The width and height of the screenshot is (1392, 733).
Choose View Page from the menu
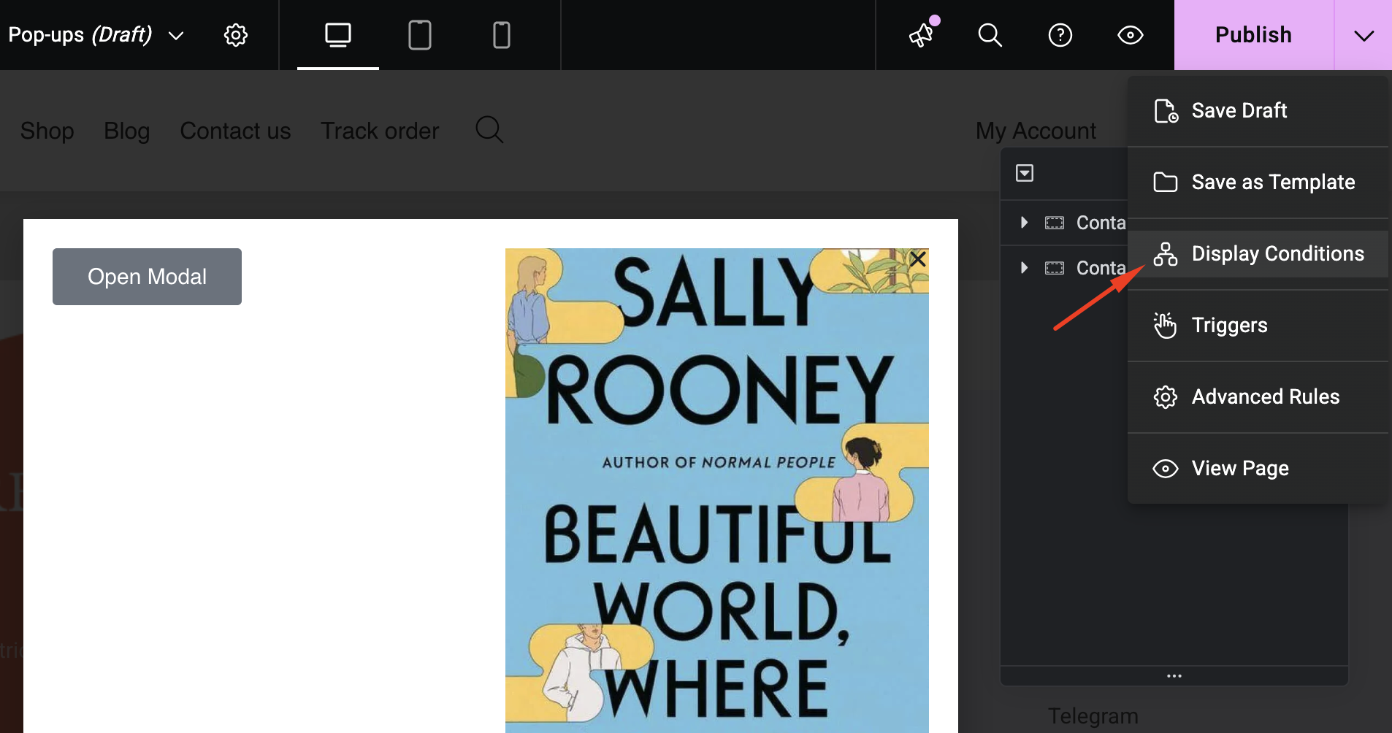point(1258,469)
